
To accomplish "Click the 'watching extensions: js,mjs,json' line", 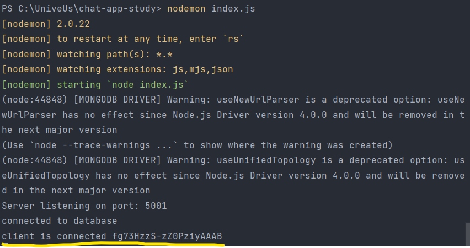I will click(145, 69).
